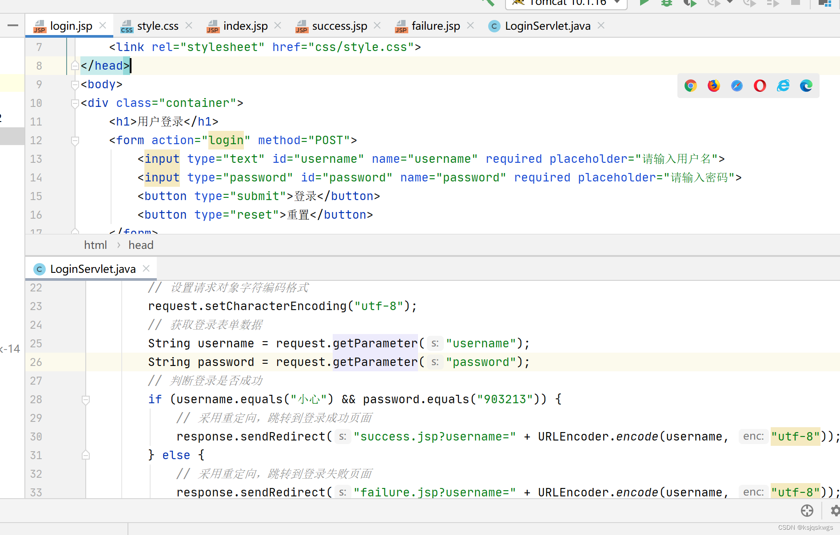Collapse the else block fold on line 31
The image size is (840, 535).
86,456
